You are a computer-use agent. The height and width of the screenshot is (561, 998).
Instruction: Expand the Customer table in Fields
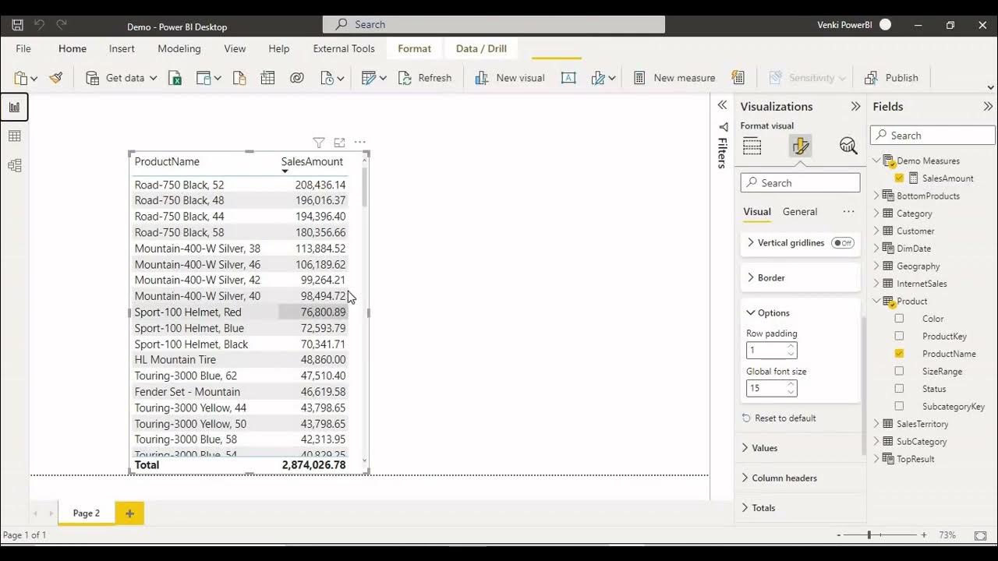point(876,231)
